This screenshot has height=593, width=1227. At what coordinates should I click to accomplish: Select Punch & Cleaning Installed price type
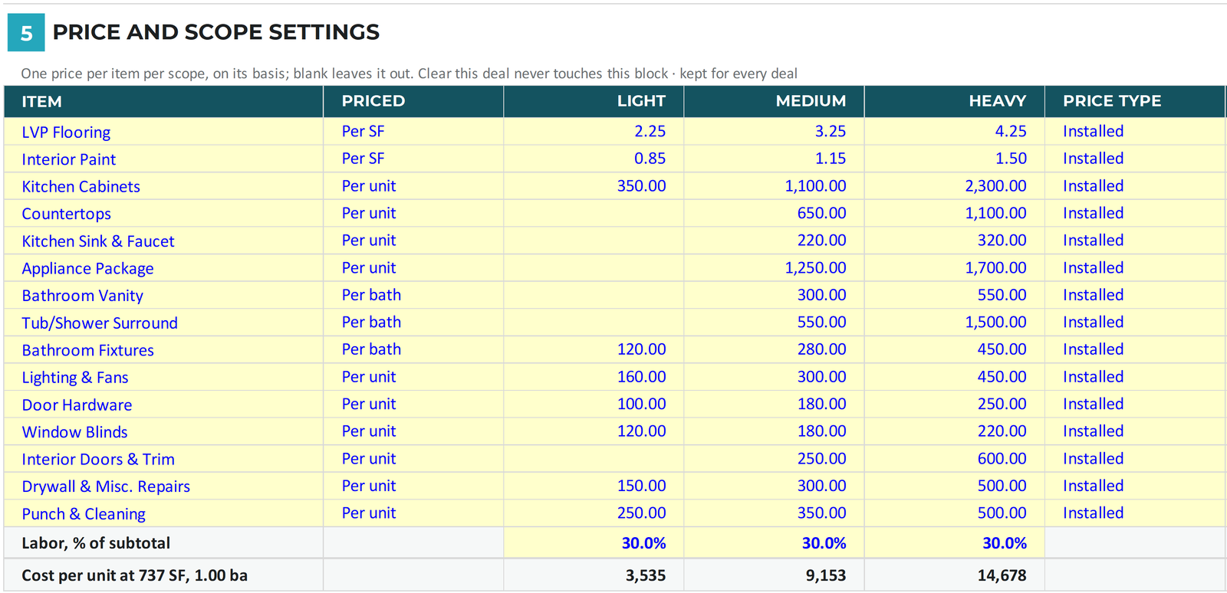(1135, 513)
